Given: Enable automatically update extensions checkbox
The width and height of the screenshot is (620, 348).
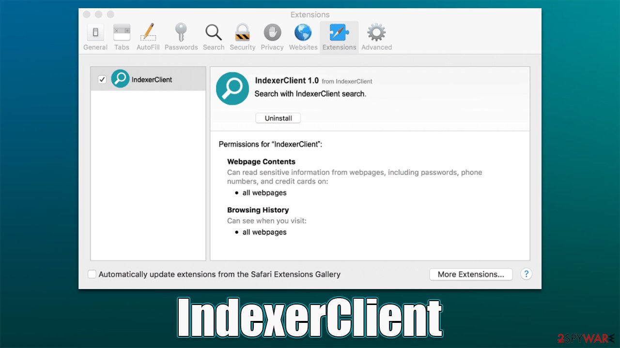Looking at the screenshot, I should 92,274.
